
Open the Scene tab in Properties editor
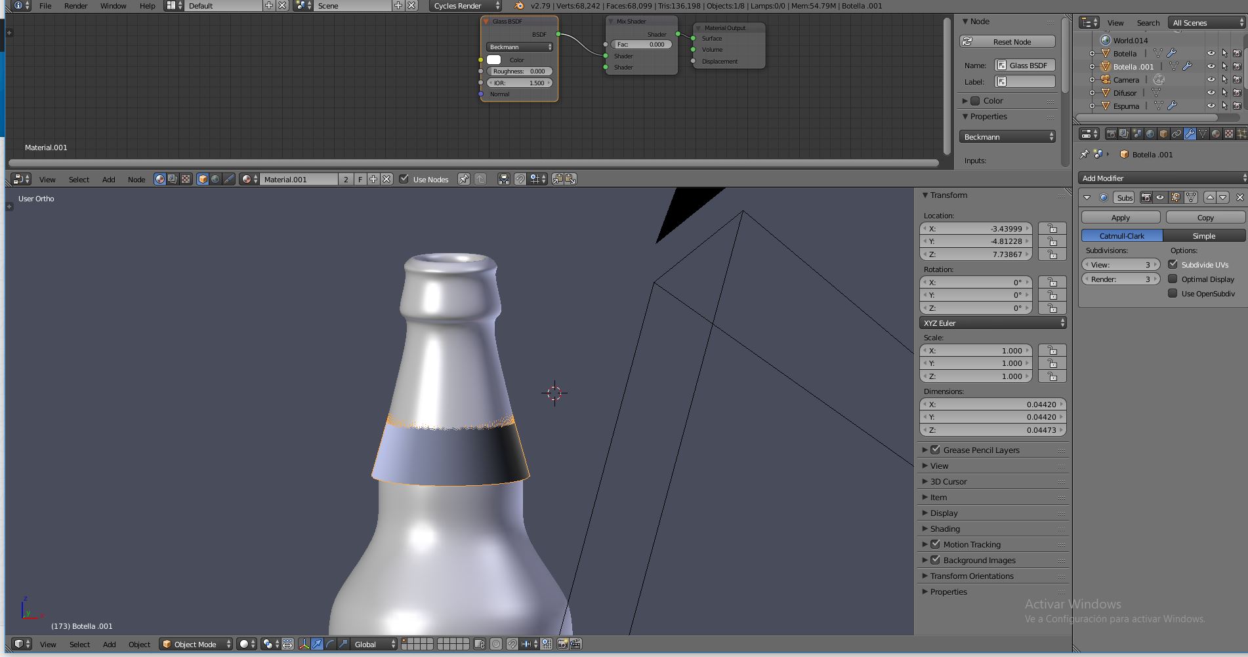click(x=1137, y=134)
